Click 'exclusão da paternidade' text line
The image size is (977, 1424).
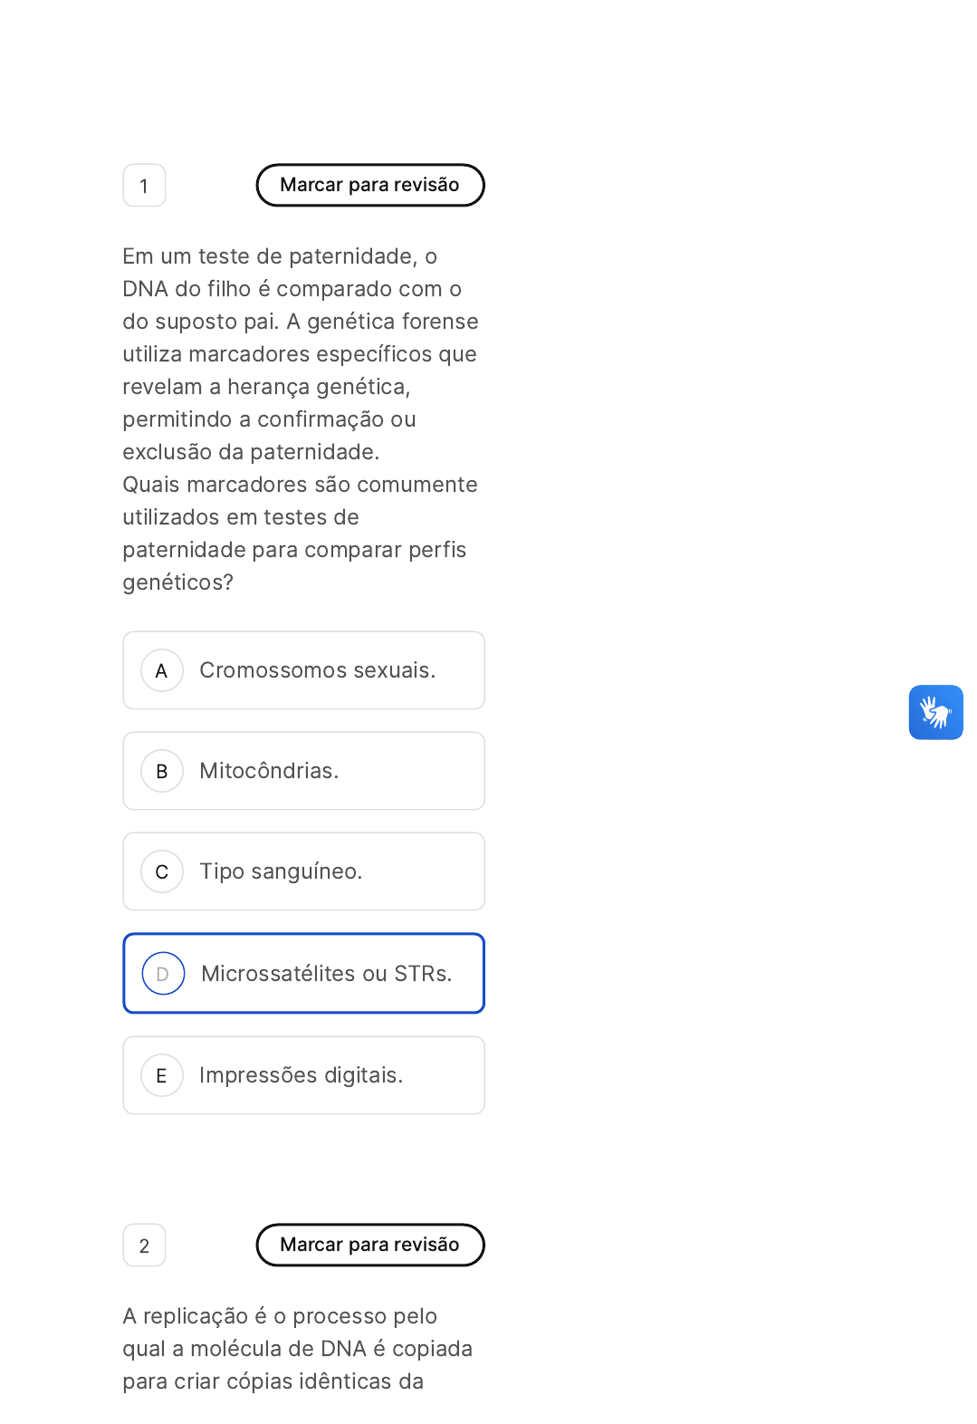pyautogui.click(x=251, y=452)
